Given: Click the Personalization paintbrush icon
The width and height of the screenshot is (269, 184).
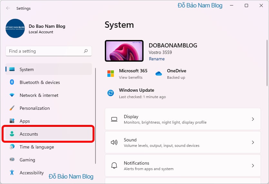Looking at the screenshot, I should click(x=12, y=108).
